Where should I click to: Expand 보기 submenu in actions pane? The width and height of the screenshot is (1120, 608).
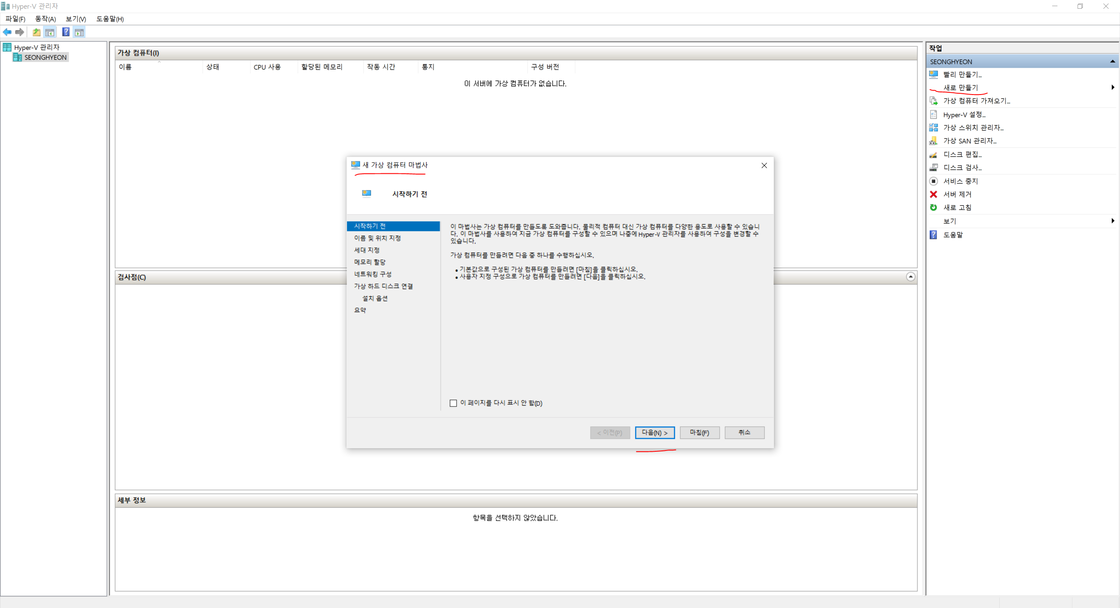tap(1113, 221)
